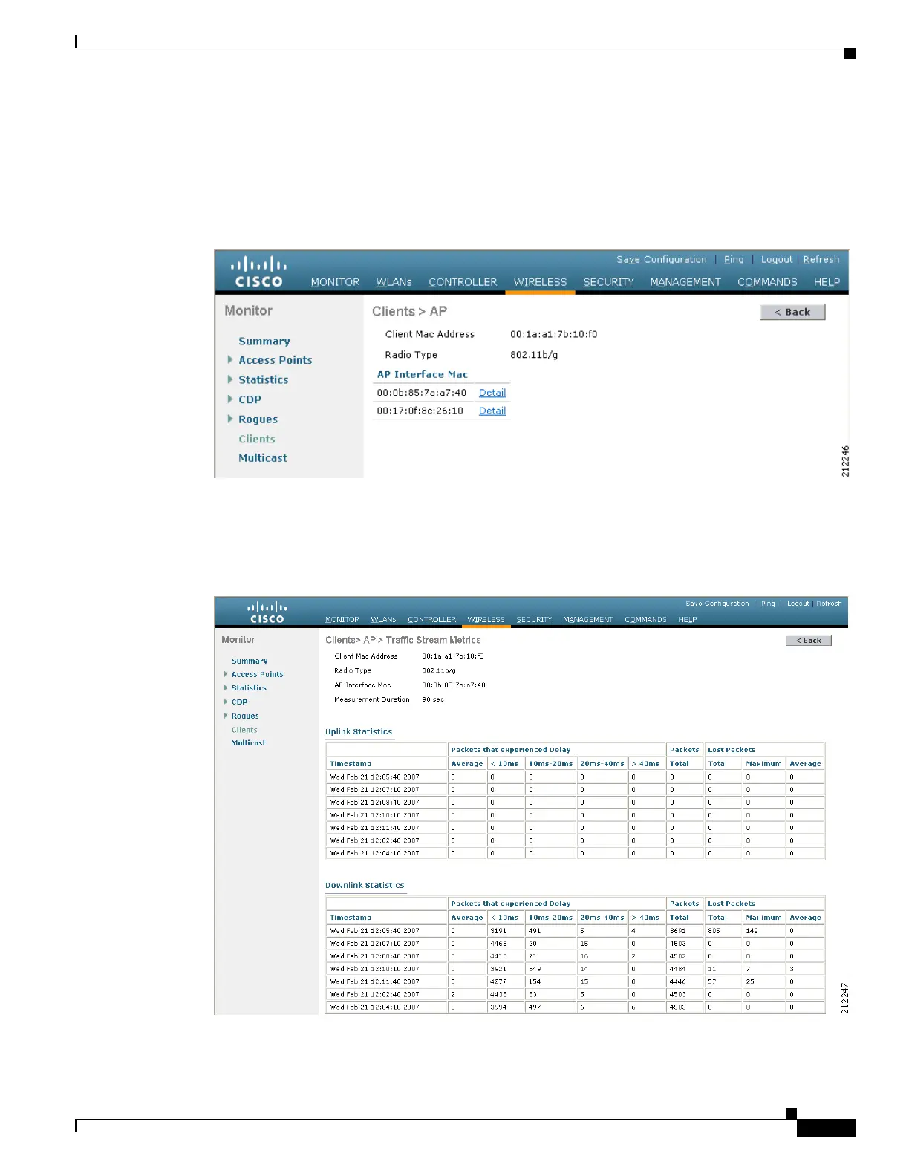This screenshot has width=909, height=1176.
Task: Expand CDP arrow in Traffic Stream Metrics sidebar
Action: (226, 702)
